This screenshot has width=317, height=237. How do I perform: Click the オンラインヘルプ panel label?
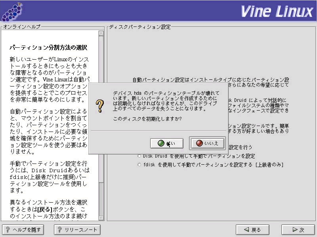pyautogui.click(x=22, y=26)
